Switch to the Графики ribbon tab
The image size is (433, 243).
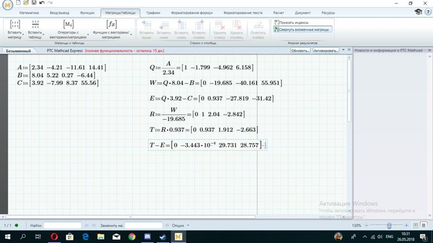pos(153,12)
